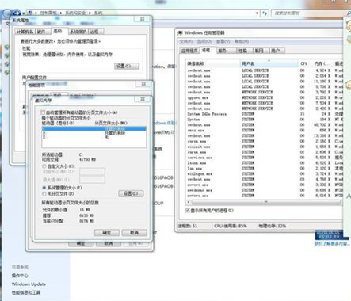The height and width of the screenshot is (301, 351).
Task: Select the nvxdsync.exe process row
Action: pyautogui.click(x=264, y=190)
